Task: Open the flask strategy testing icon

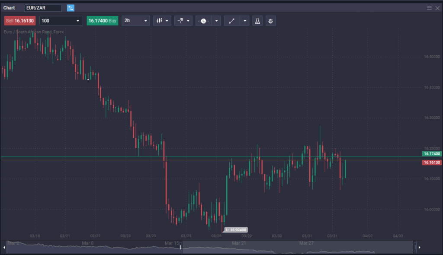Action: click(257, 20)
